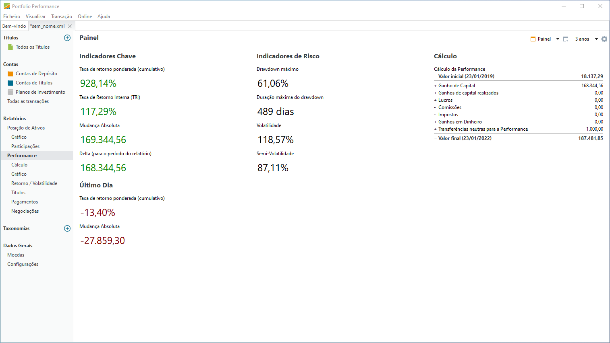Open Contas de Depósito
Viewport: 610px width, 343px height.
point(36,74)
